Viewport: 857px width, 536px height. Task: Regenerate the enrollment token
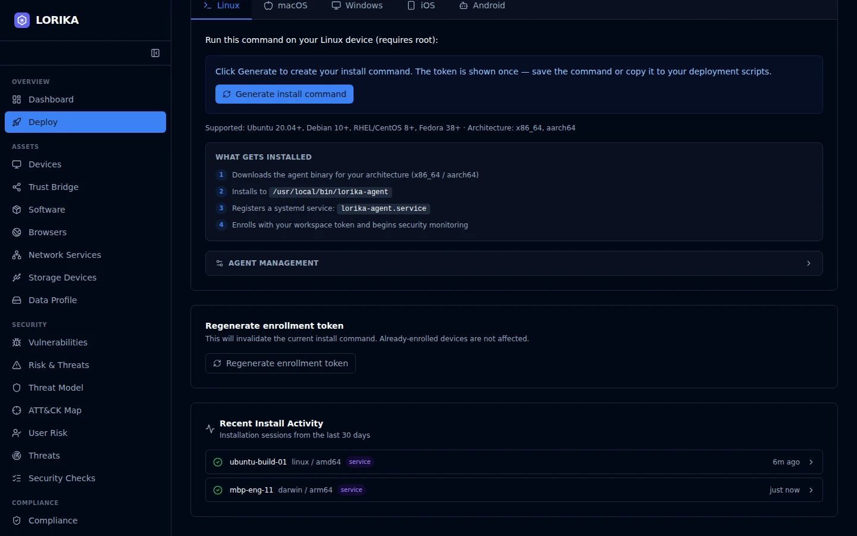pos(280,363)
